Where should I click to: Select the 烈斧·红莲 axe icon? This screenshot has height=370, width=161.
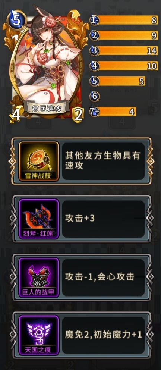click(x=39, y=219)
